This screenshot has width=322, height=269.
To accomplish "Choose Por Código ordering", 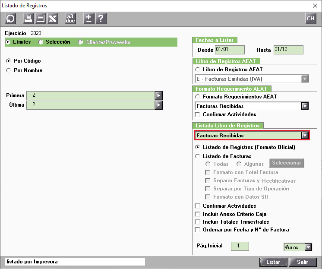I will [9, 61].
